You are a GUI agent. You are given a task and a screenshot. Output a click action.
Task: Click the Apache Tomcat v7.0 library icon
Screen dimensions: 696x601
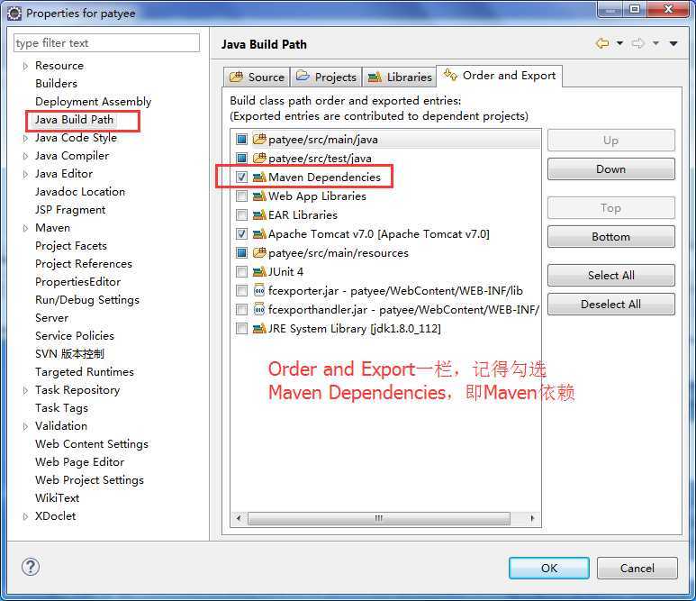[x=259, y=233]
